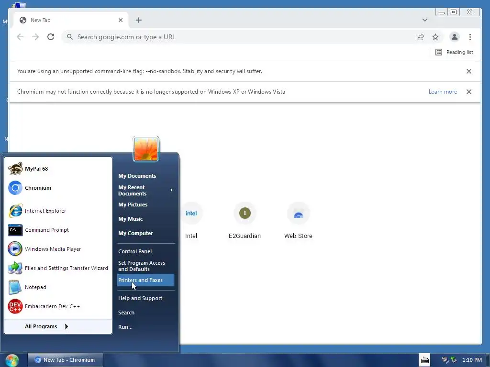
Task: Open My Music from Start menu
Action: [x=130, y=219]
